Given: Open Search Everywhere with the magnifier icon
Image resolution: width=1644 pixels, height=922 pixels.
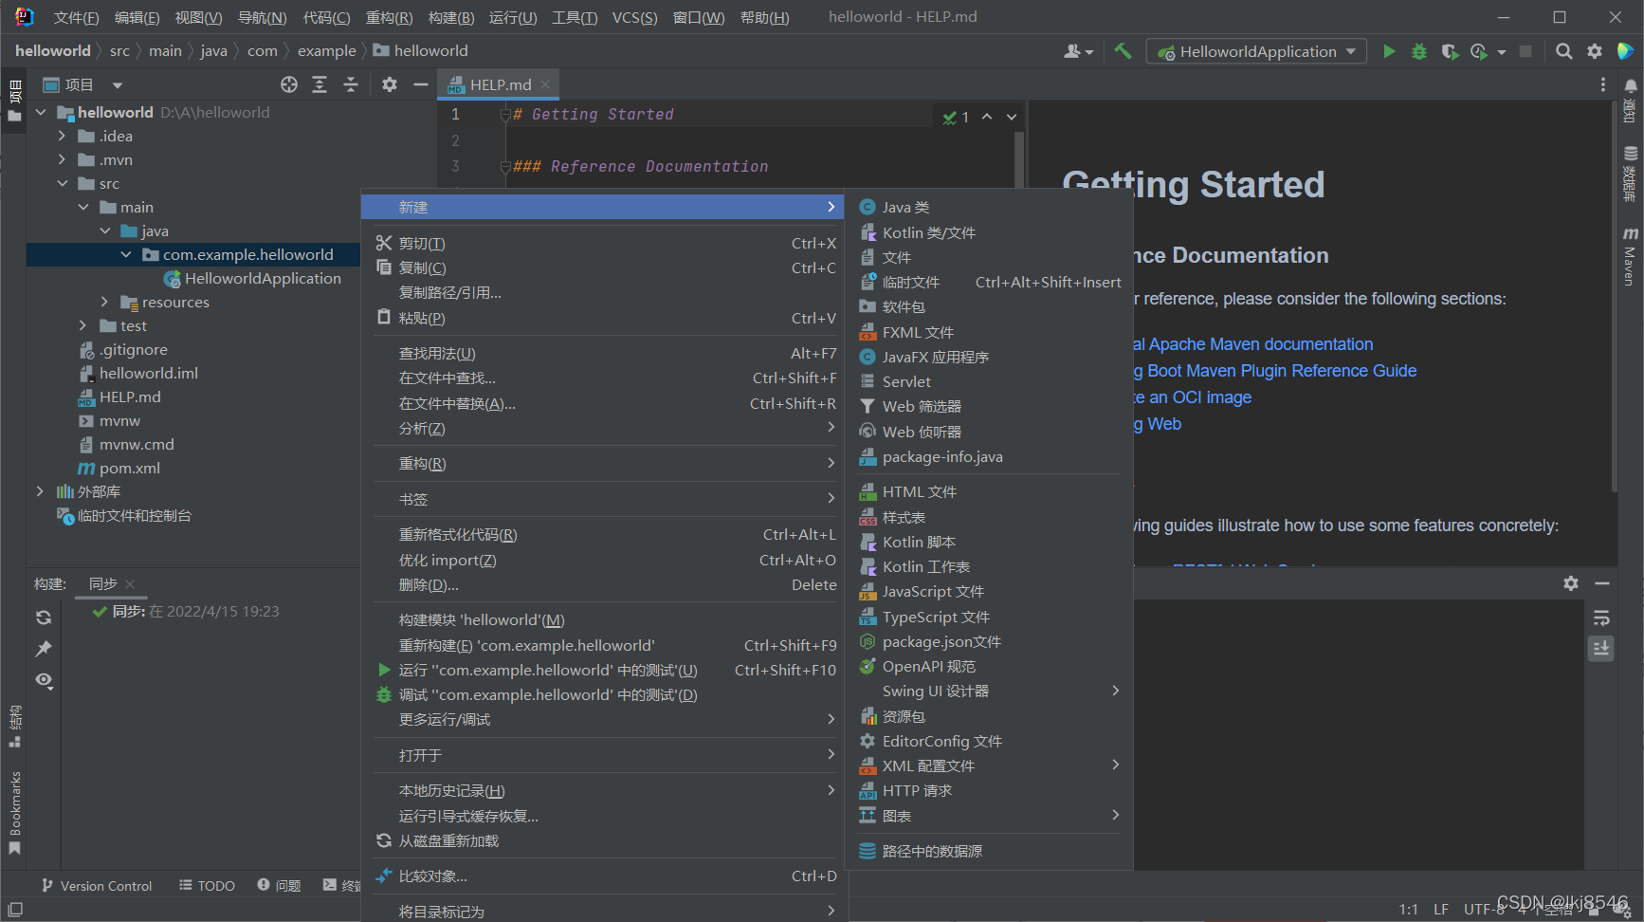Looking at the screenshot, I should [x=1564, y=51].
